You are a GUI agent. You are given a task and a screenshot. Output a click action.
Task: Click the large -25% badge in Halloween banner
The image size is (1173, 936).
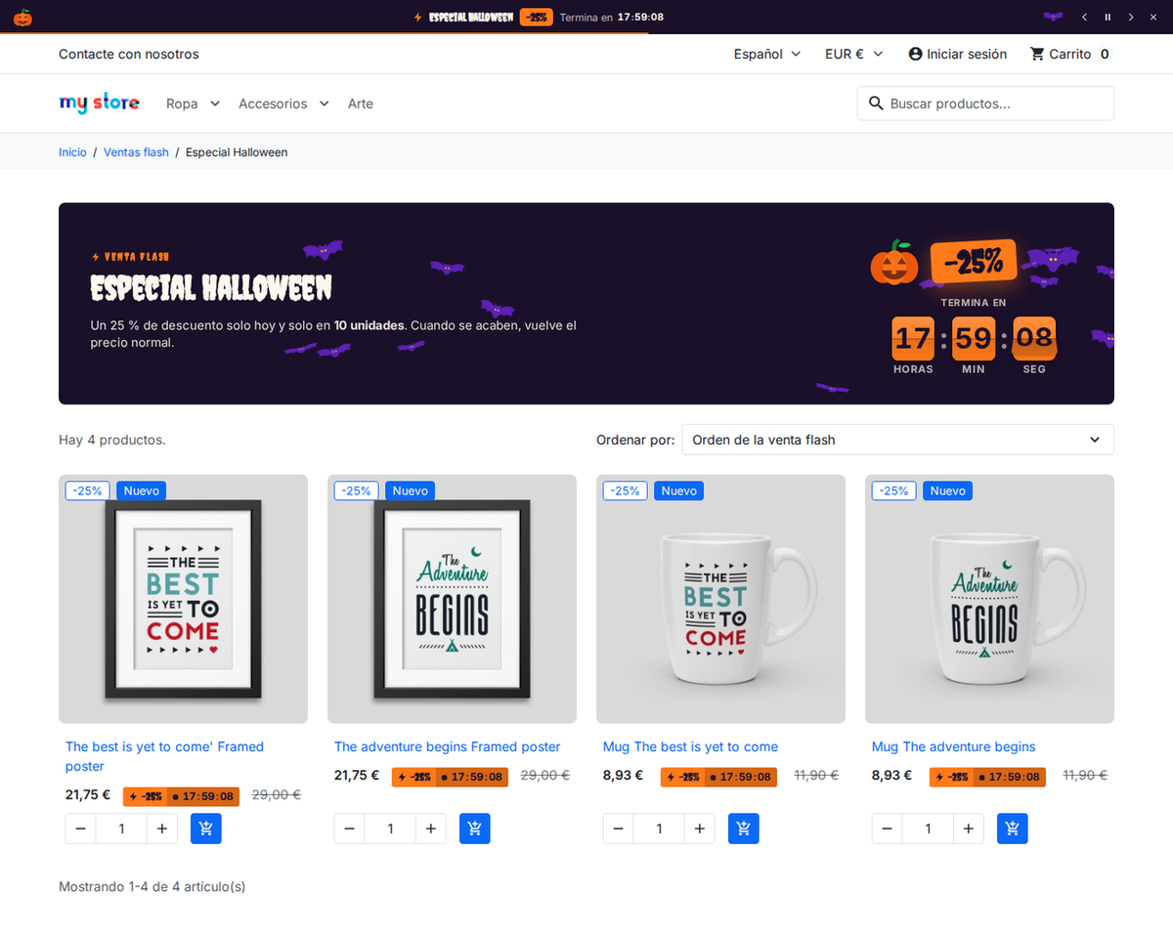974,261
